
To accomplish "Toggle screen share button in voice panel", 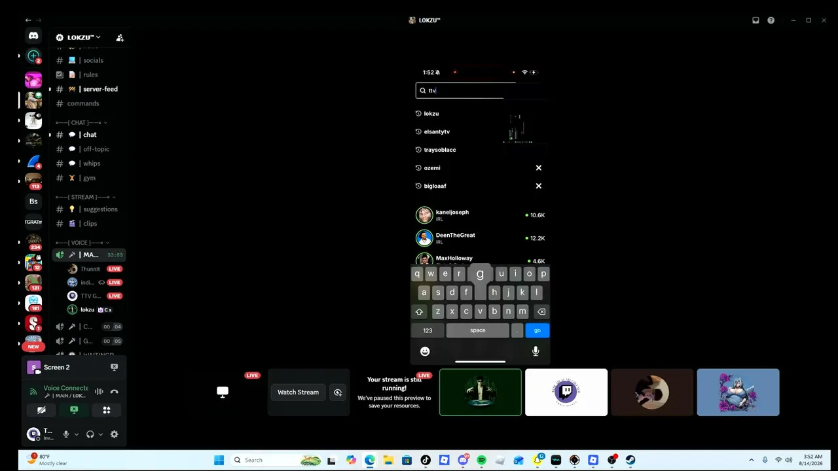I will click(x=74, y=410).
